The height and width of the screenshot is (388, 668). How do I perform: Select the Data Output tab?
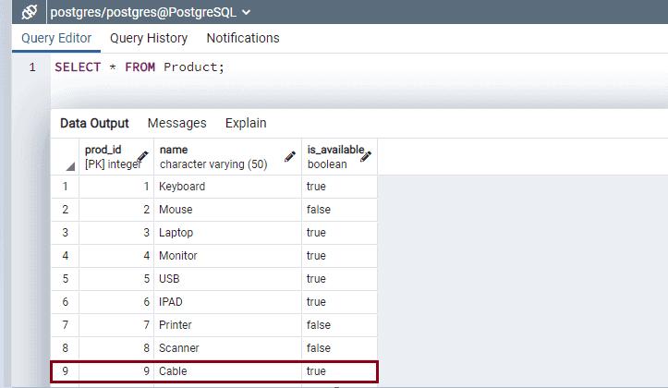tap(94, 123)
